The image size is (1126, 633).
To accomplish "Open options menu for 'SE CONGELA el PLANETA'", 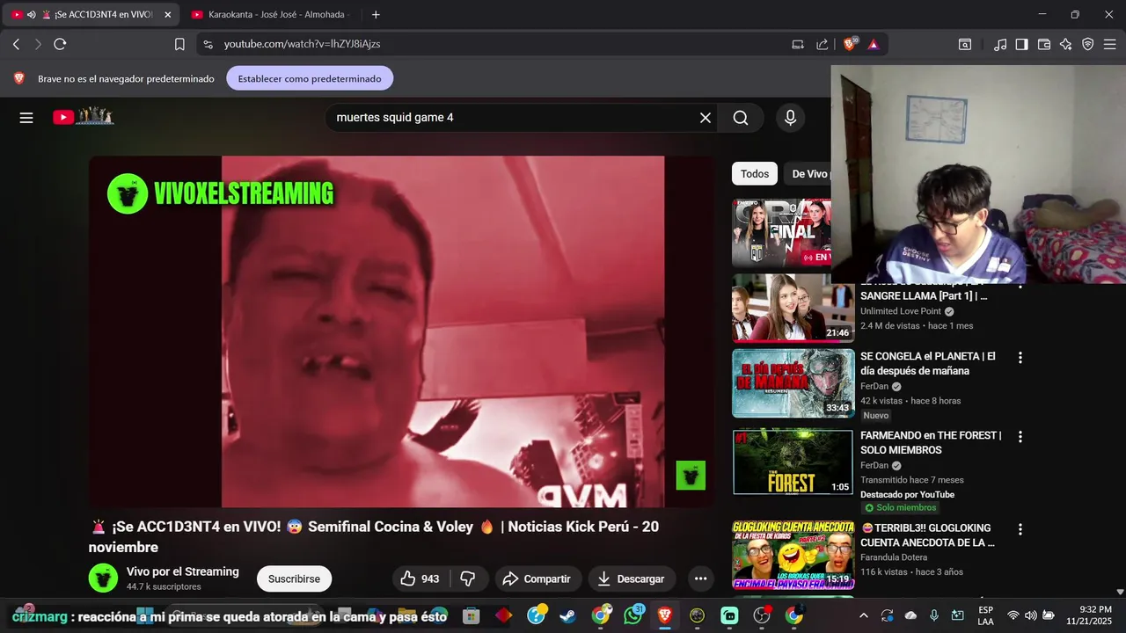I will [1020, 358].
